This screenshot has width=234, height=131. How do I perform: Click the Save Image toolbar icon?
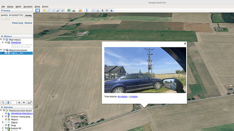102,10
